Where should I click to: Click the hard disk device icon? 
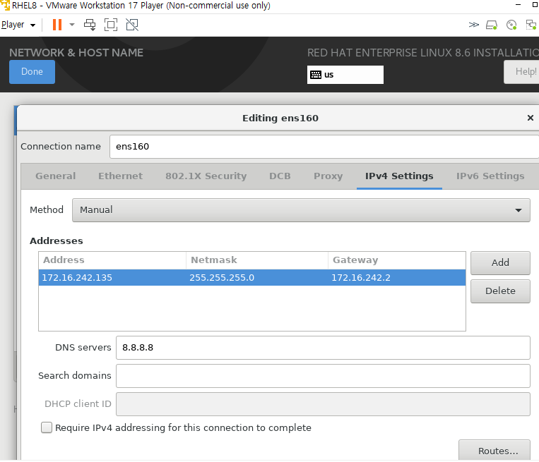(492, 25)
